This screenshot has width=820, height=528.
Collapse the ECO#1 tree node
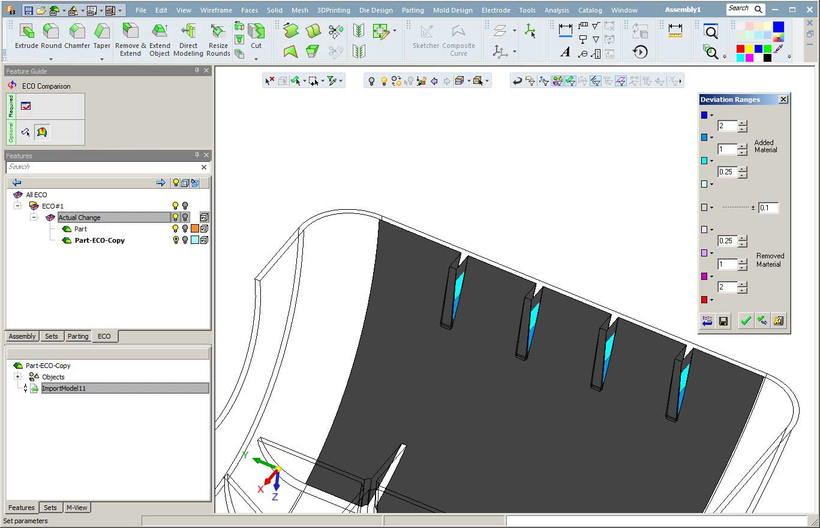click(17, 206)
